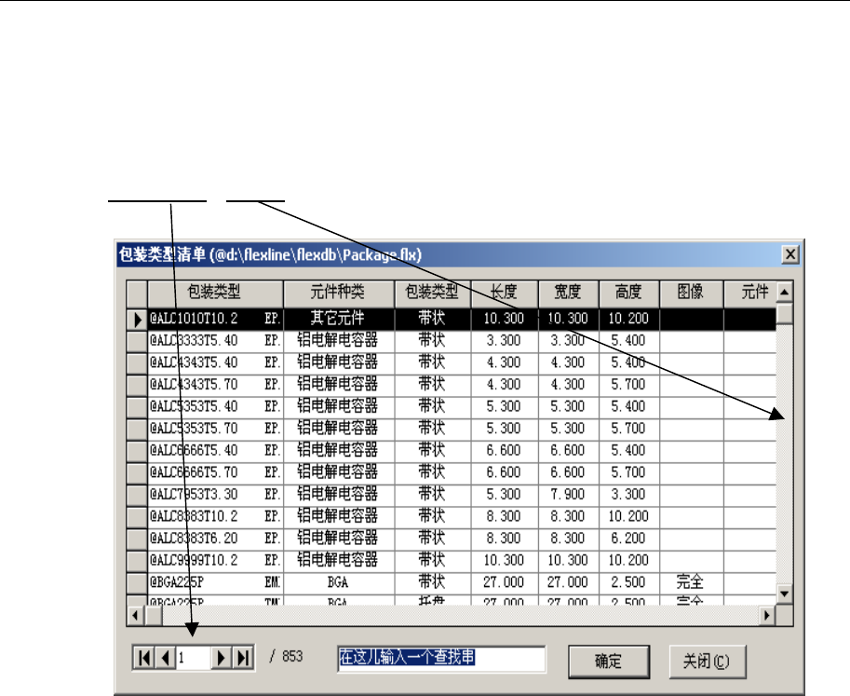Screen dimensions: 850x696
Task: Click the 27.000 length cell of @BGA225P EM row
Action: tap(505, 582)
